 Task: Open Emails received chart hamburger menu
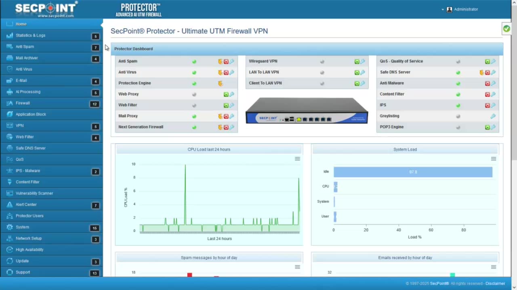click(494, 267)
